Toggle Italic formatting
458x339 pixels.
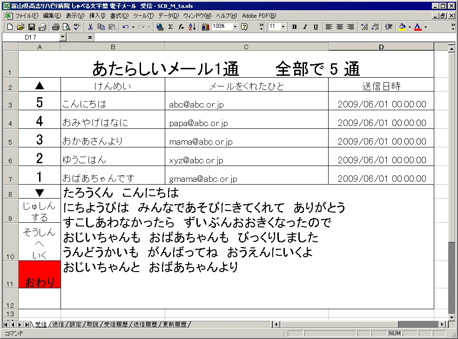[x=305, y=27]
